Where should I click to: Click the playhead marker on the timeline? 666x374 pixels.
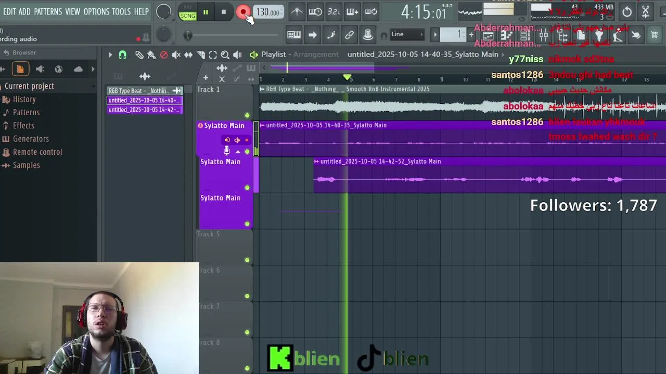(x=348, y=77)
